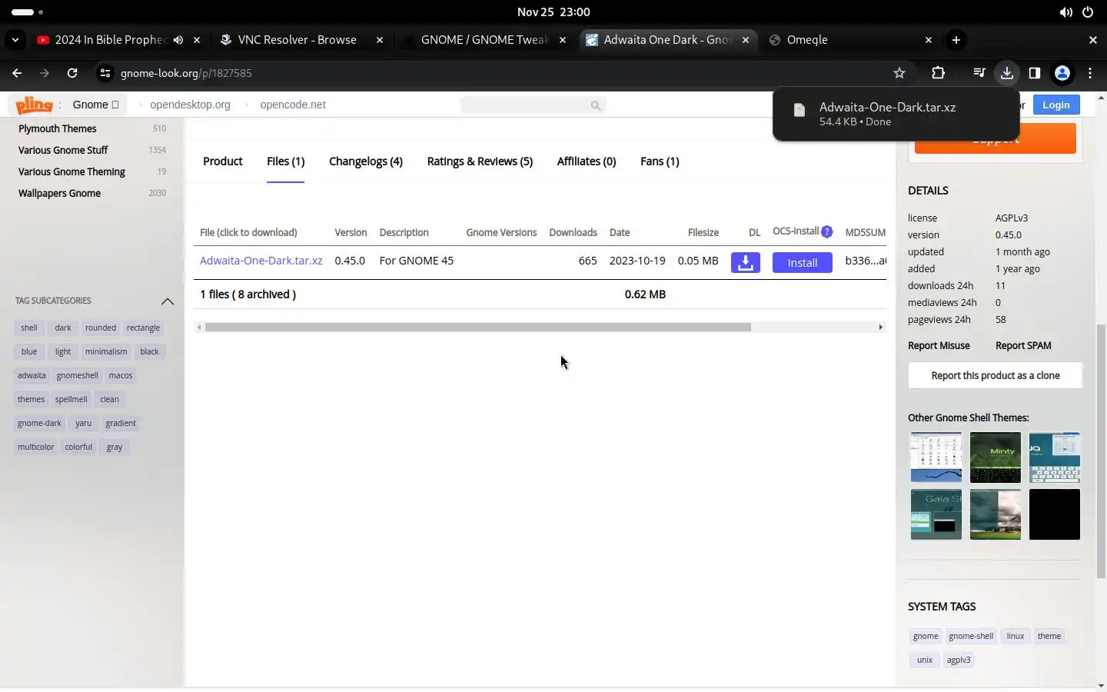Open the Gnome category dropdown

96,105
